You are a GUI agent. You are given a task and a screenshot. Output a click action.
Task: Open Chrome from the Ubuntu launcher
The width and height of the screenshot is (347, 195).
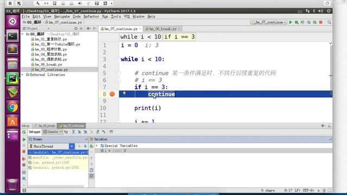click(12, 107)
